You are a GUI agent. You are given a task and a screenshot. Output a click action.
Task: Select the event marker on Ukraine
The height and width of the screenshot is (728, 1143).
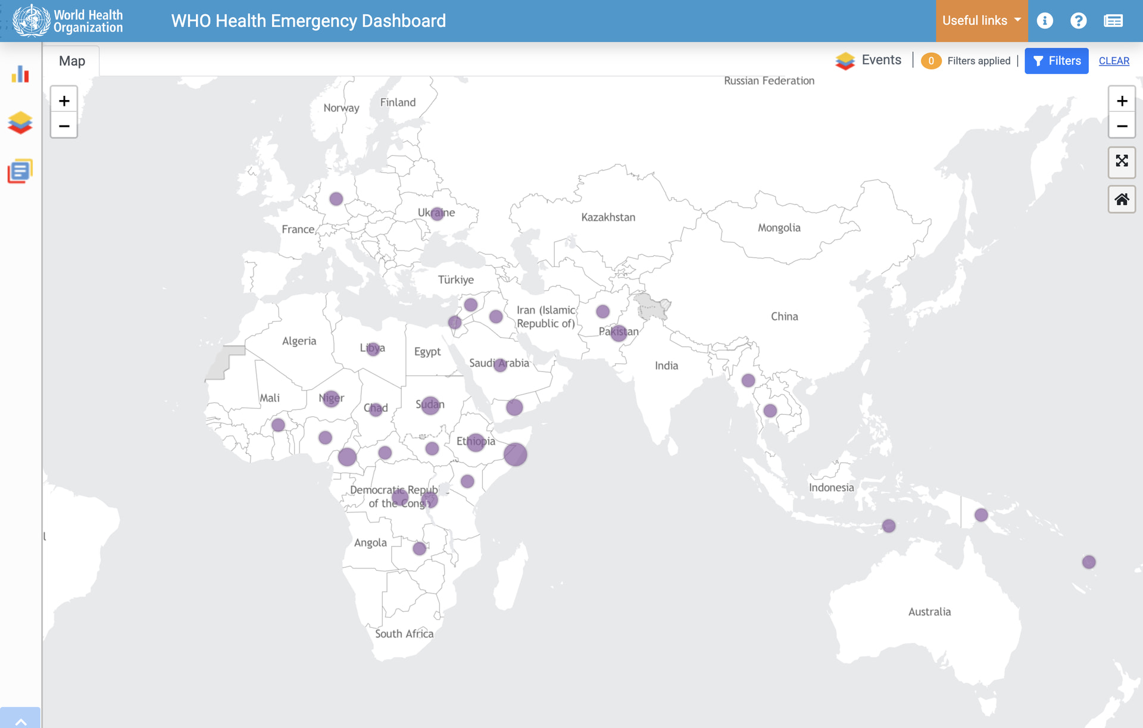tap(437, 214)
